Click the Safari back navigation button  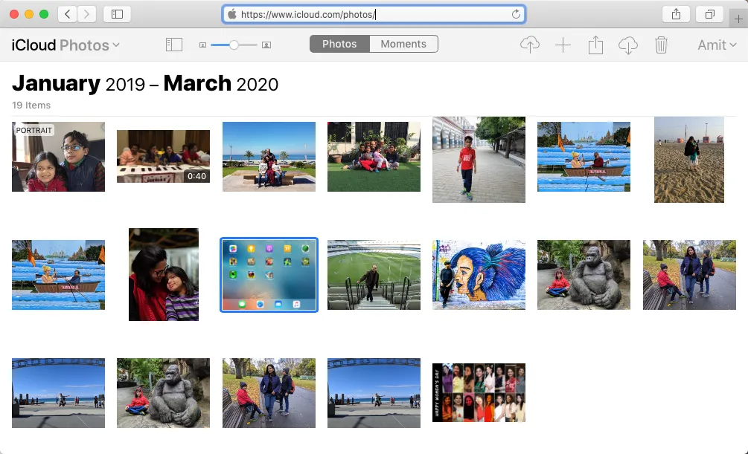click(66, 13)
